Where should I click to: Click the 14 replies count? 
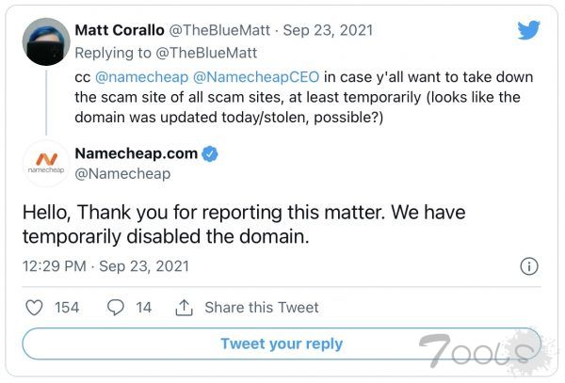[x=143, y=308]
